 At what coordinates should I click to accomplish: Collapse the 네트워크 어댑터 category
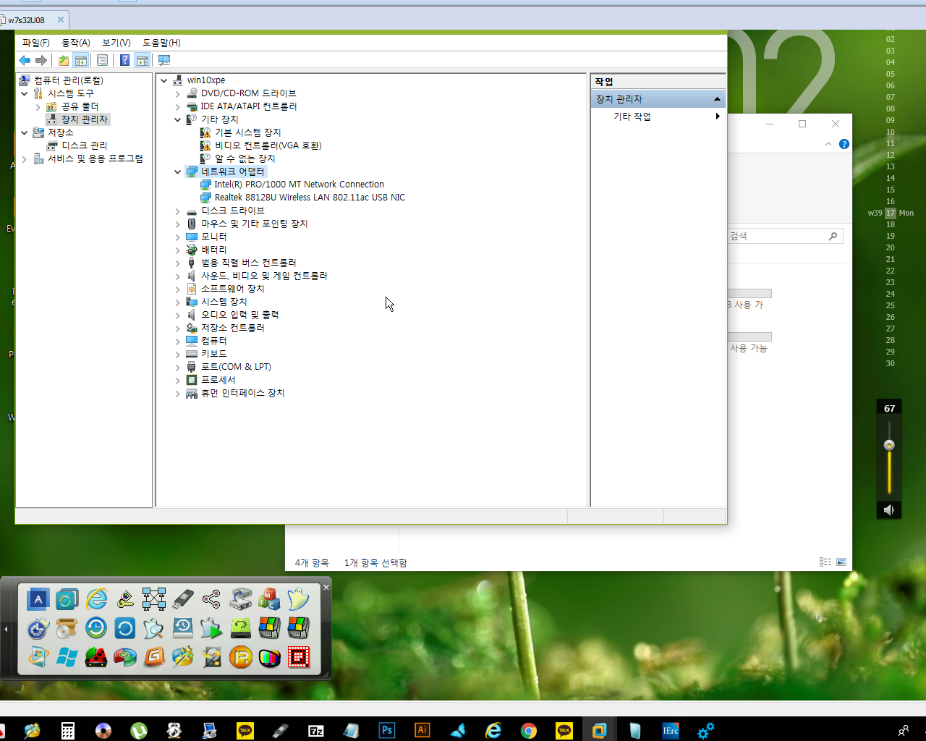(178, 172)
